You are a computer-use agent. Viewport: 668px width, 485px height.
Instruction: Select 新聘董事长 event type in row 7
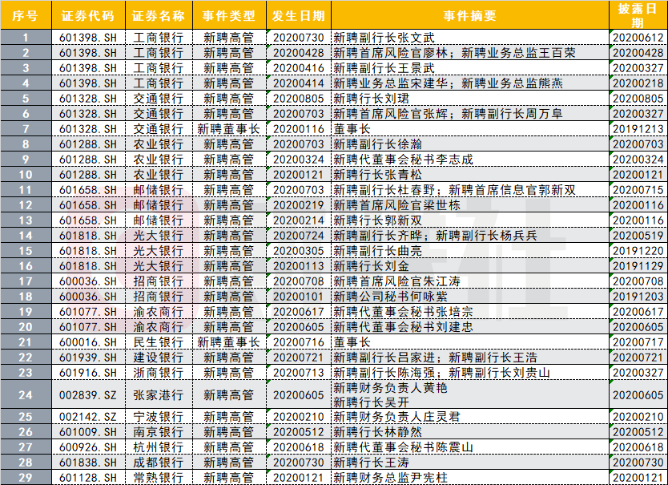(229, 129)
